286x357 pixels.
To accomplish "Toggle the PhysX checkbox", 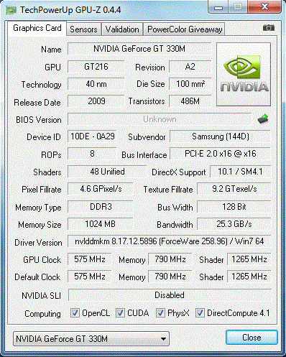I will pos(160,313).
